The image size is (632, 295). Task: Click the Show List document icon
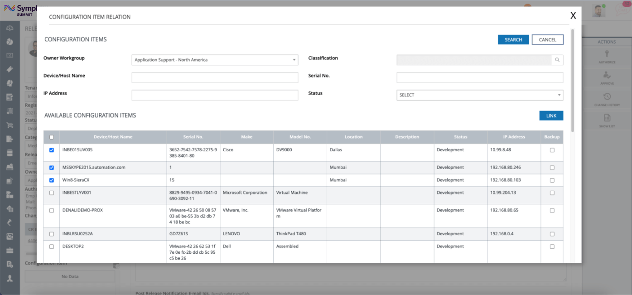pyautogui.click(x=607, y=118)
